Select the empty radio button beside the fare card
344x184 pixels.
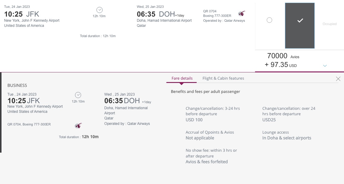pos(270,20)
